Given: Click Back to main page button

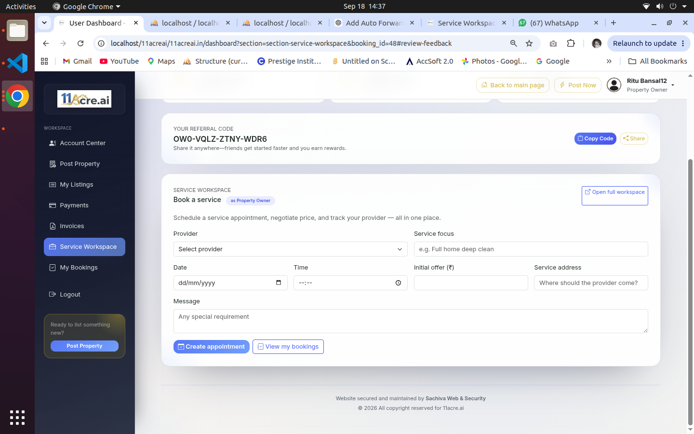Looking at the screenshot, I should [x=513, y=85].
